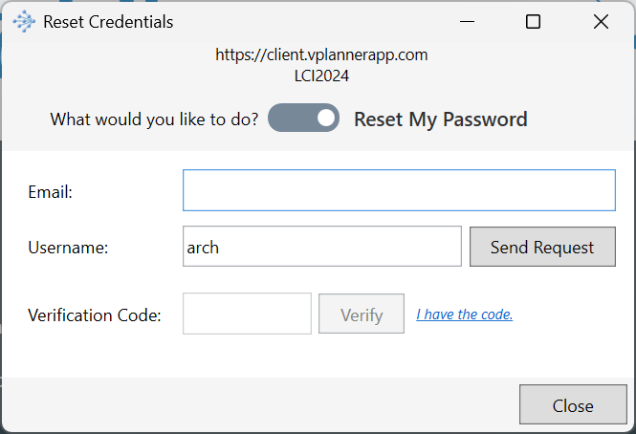Click the vPlanner app icon in title bar
Image resolution: width=636 pixels, height=434 pixels.
click(x=23, y=21)
